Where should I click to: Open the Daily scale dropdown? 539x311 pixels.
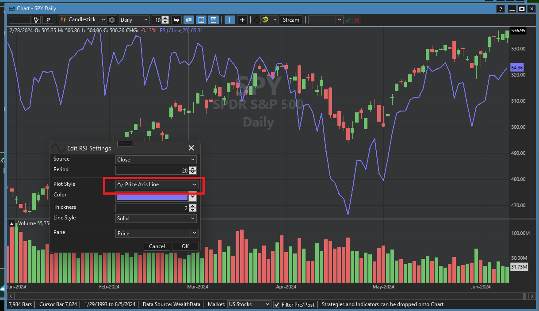pyautogui.click(x=134, y=20)
